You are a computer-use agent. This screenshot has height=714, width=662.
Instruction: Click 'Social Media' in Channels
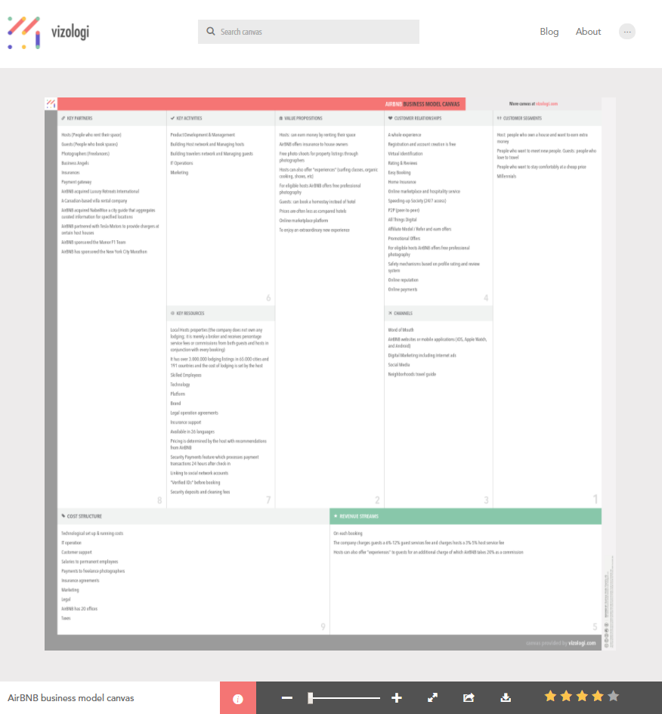(399, 365)
